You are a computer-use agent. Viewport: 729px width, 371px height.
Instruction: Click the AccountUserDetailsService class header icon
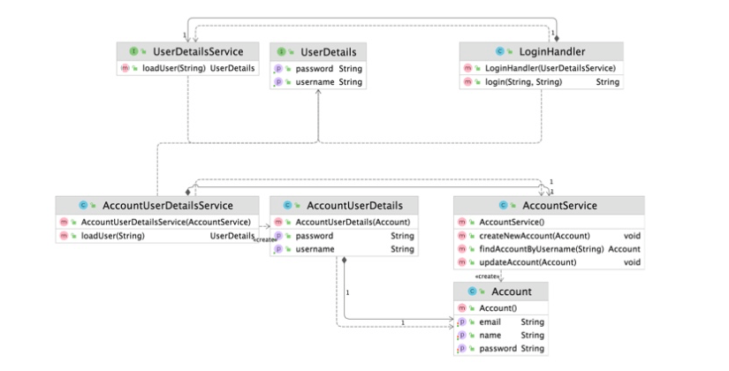tap(84, 206)
